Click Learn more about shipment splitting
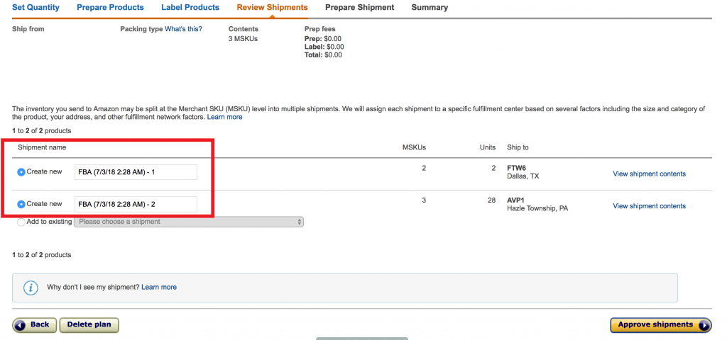This screenshot has height=340, width=727. click(x=224, y=117)
